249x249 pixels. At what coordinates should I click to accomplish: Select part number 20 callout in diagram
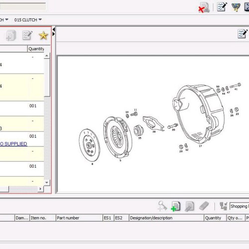point(173,129)
